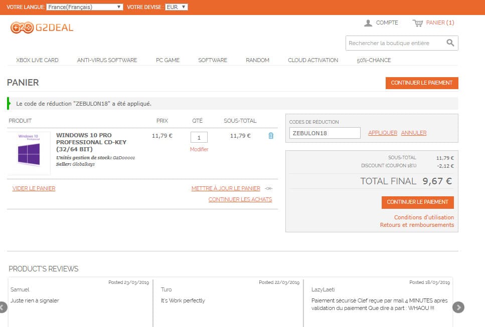Screen dimensions: 485x327
Task: Click Annuler to remove coupon
Action: (x=414, y=133)
